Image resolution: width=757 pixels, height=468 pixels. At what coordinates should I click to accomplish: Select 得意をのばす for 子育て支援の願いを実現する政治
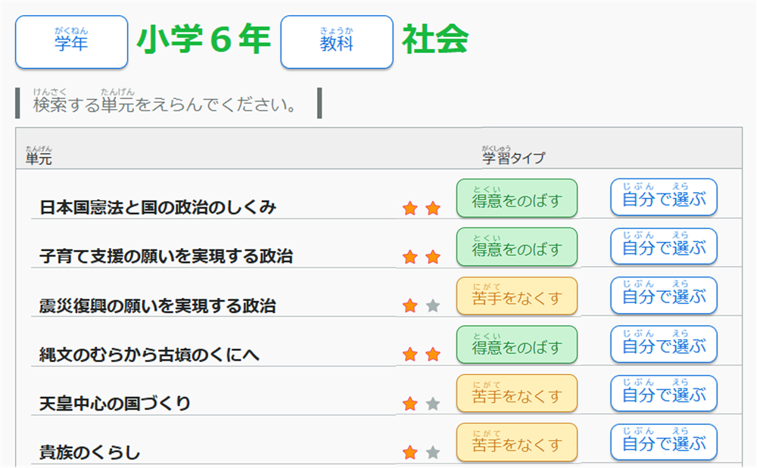[x=517, y=247]
